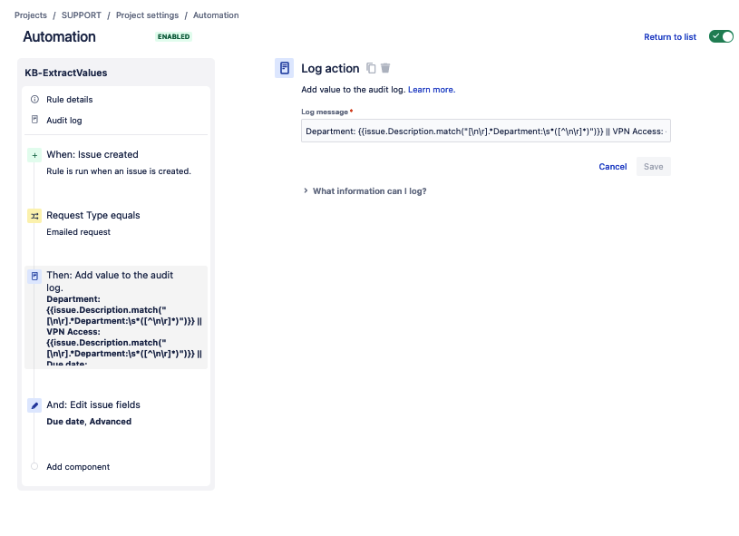Select the When: Issue created trigger
The image size is (739, 536).
coord(92,155)
